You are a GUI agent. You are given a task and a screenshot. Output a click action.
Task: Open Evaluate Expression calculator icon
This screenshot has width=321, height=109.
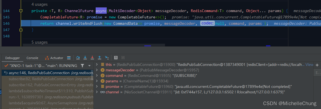tap(116, 58)
